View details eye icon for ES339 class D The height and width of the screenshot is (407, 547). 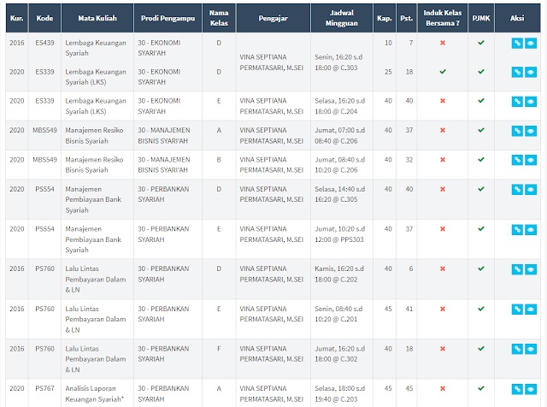[x=531, y=73]
